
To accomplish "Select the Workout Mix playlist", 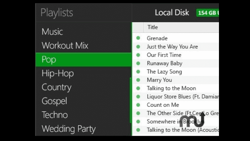I will 65,45.
